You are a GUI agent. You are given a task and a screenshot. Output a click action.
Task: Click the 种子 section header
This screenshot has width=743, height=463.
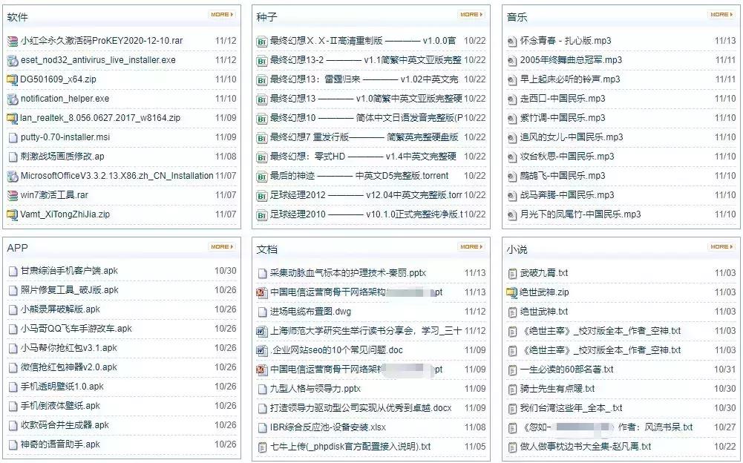[x=263, y=16]
